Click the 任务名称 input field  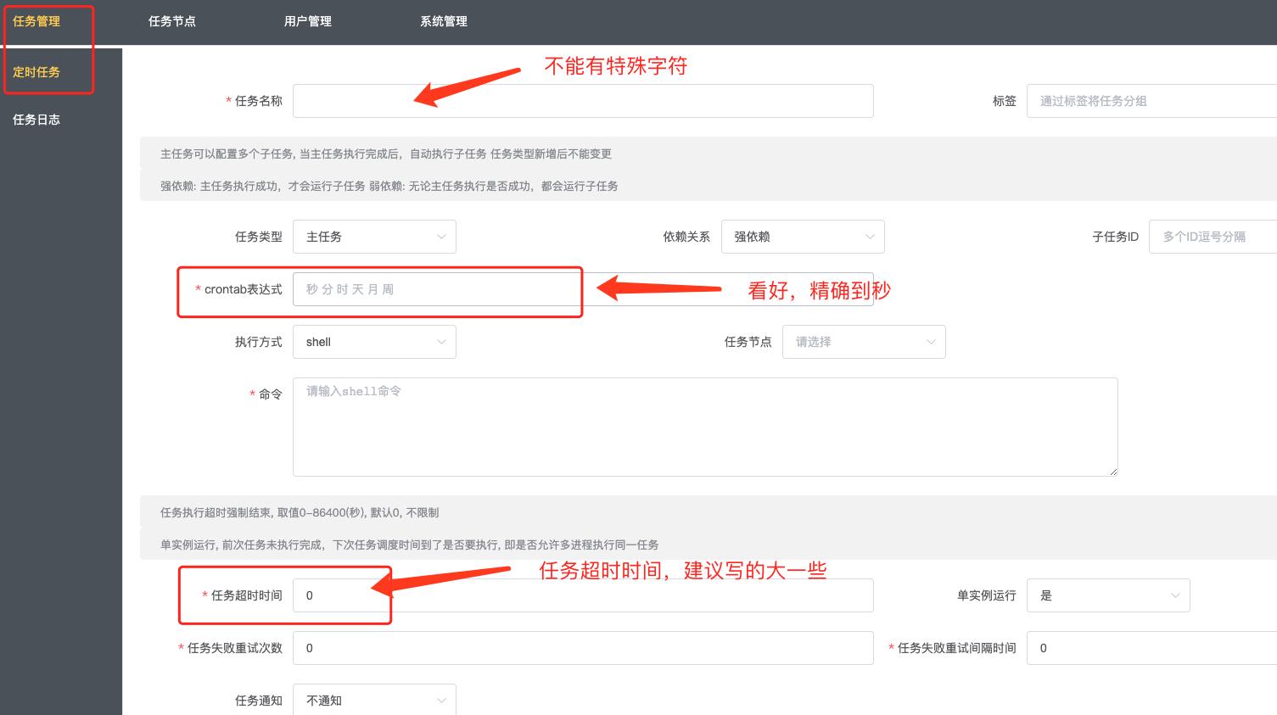point(582,100)
